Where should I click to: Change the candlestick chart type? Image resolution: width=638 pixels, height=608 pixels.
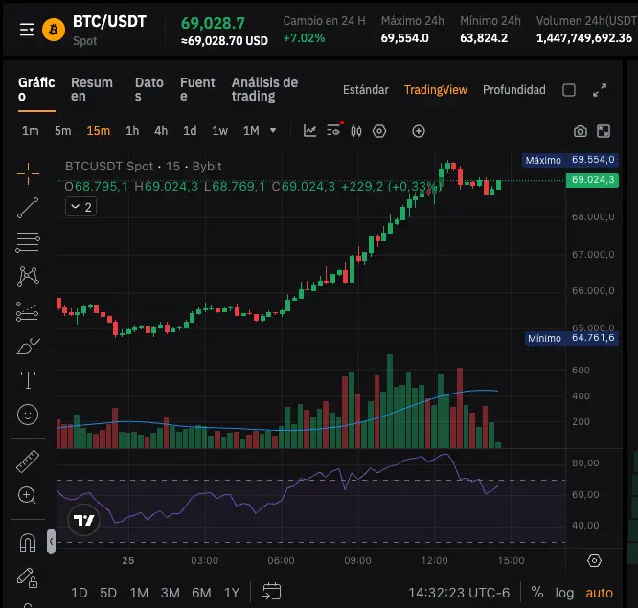pos(356,131)
